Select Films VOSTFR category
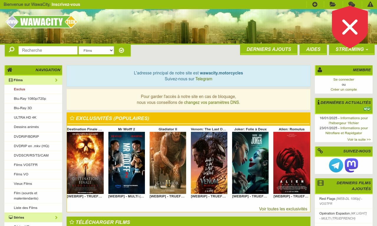 point(26,165)
